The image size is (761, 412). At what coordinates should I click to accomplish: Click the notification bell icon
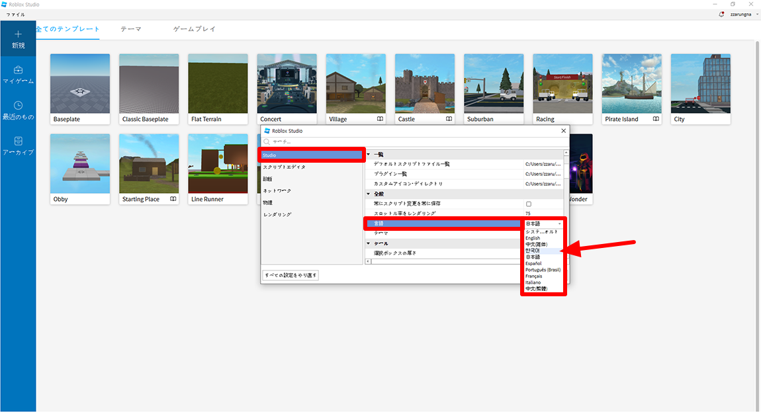(721, 14)
